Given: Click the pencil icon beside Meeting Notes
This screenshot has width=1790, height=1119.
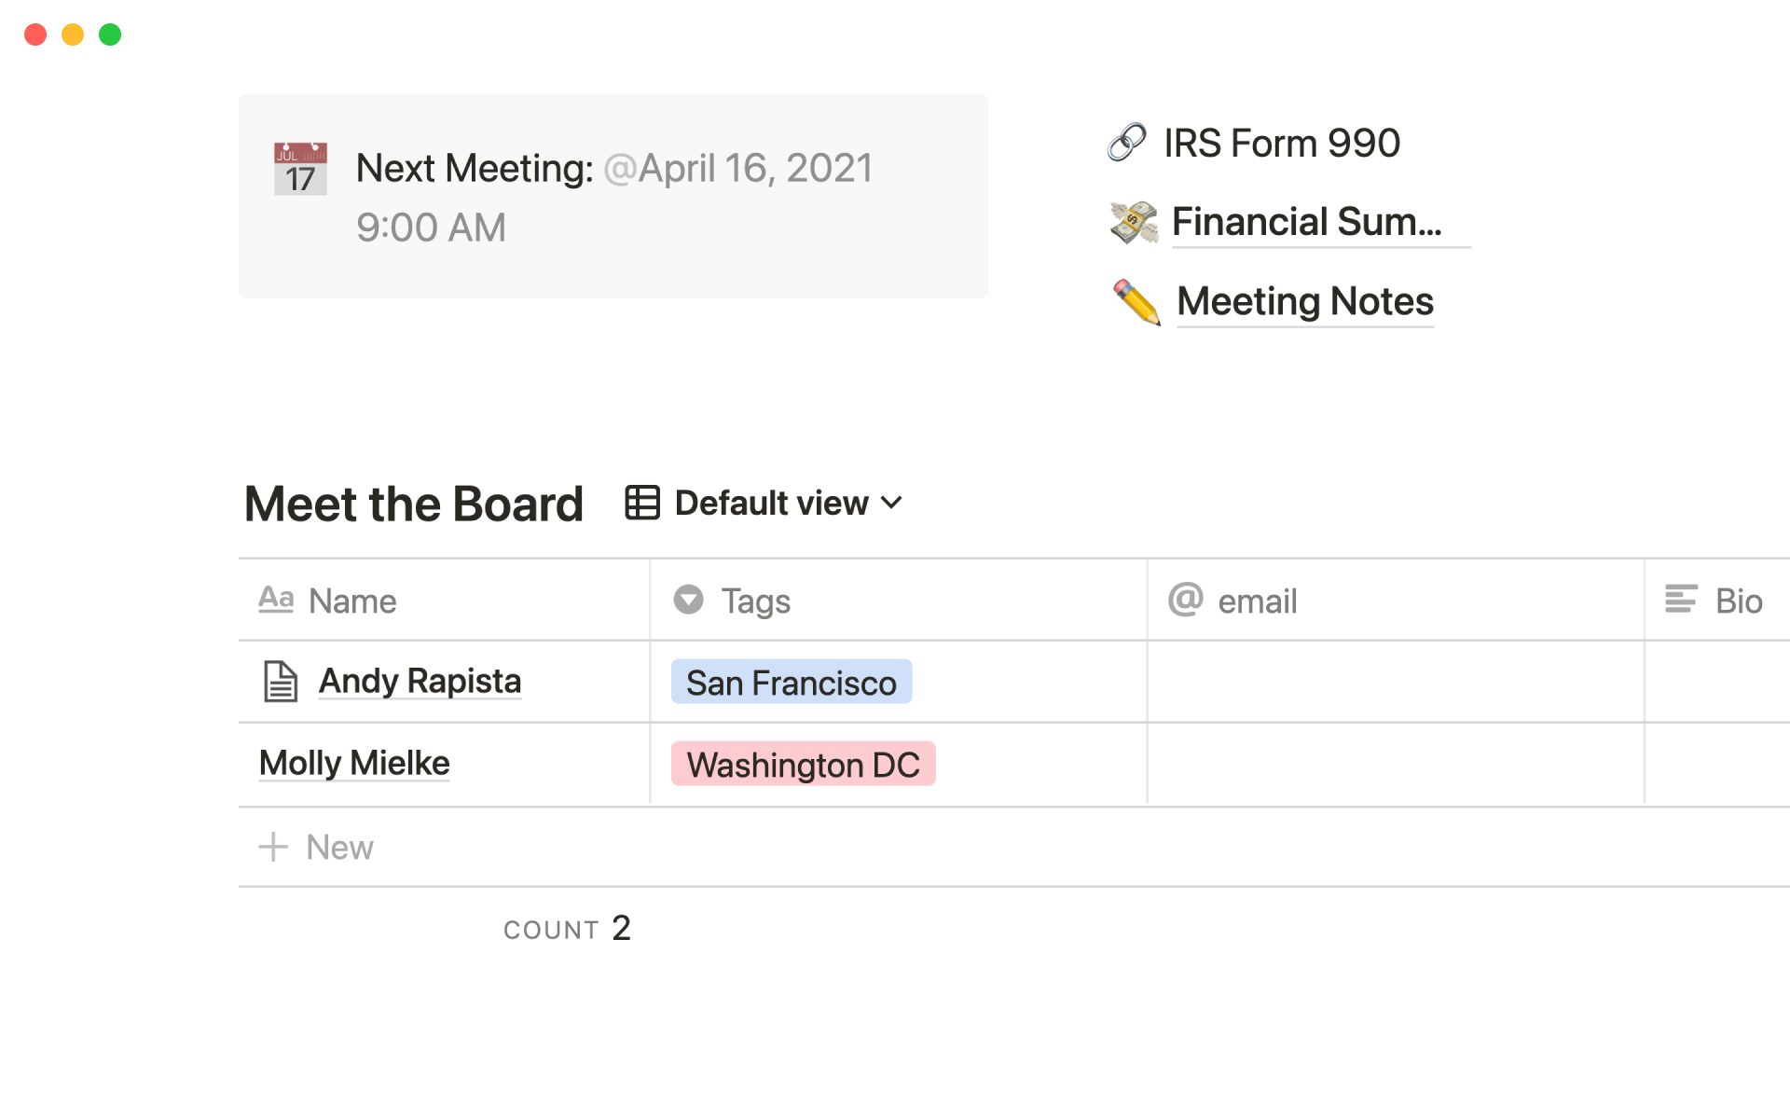Looking at the screenshot, I should click(1136, 302).
